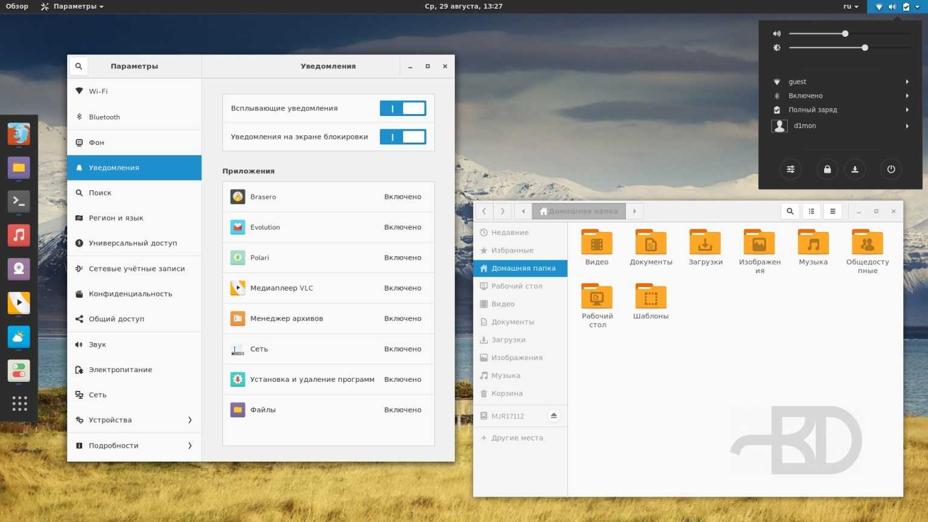Open Evolution notification settings
This screenshot has height=522, width=928.
[328, 227]
